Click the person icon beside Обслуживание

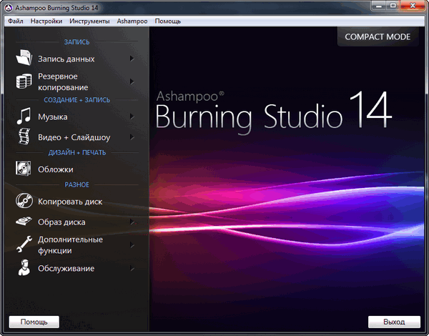pyautogui.click(x=24, y=267)
